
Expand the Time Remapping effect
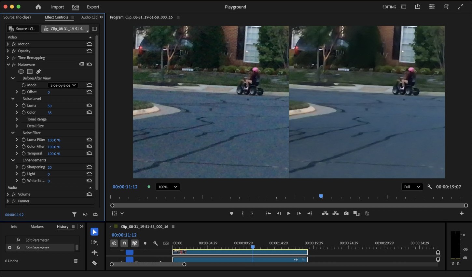8,58
